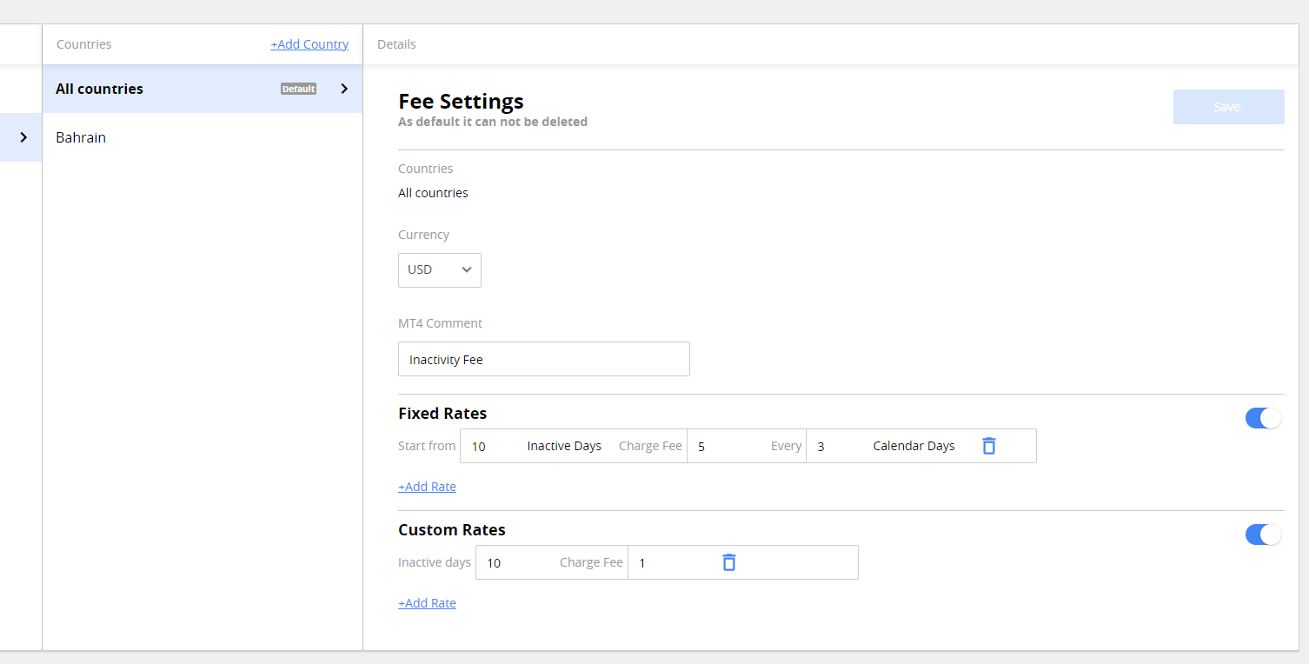Image resolution: width=1309 pixels, height=664 pixels.
Task: Disable the Fixed Rates toggle
Action: click(1263, 417)
